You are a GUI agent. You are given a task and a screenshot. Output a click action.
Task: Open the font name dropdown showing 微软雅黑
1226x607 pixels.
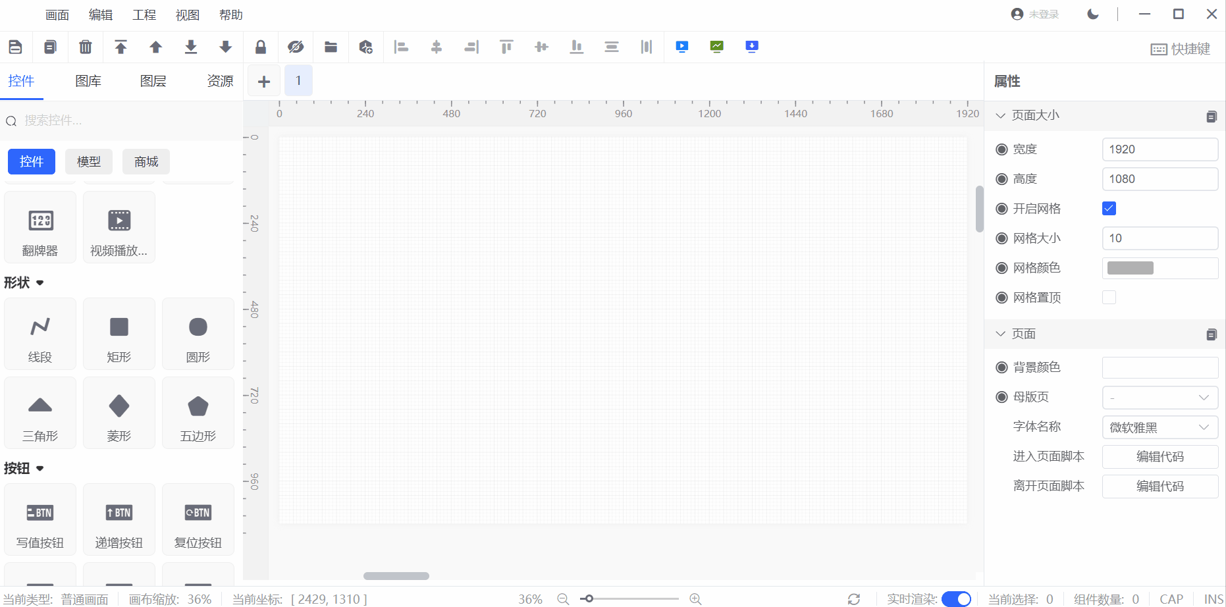(x=1159, y=427)
